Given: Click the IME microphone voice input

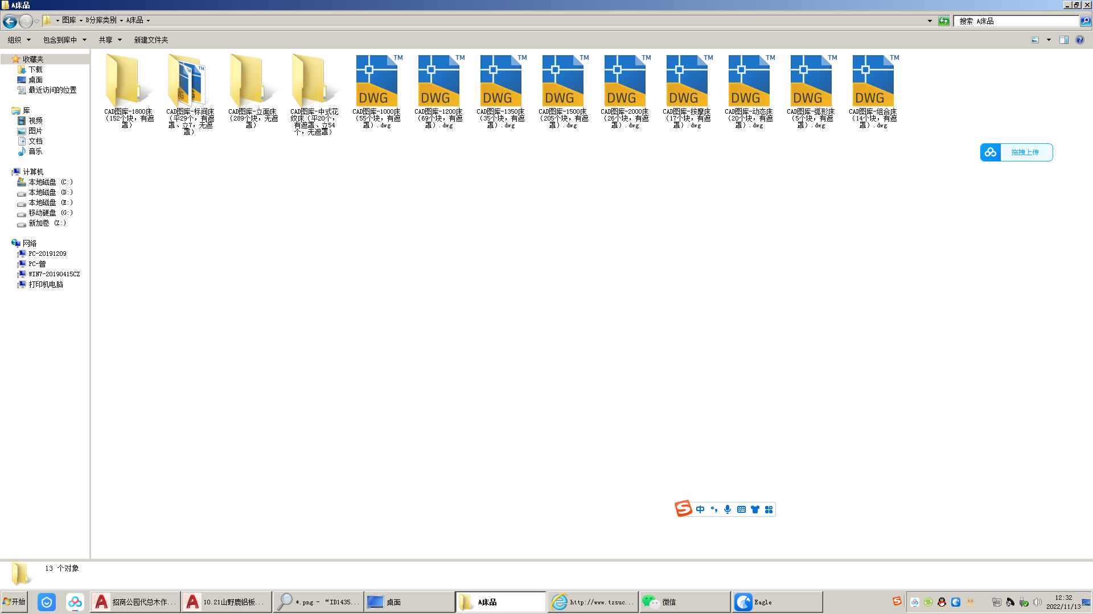Looking at the screenshot, I should tap(728, 509).
